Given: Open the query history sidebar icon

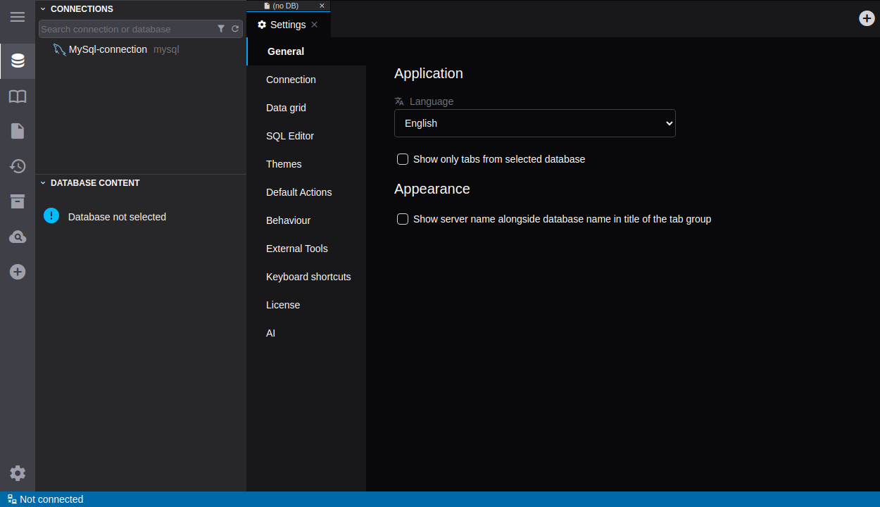Looking at the screenshot, I should [x=18, y=166].
